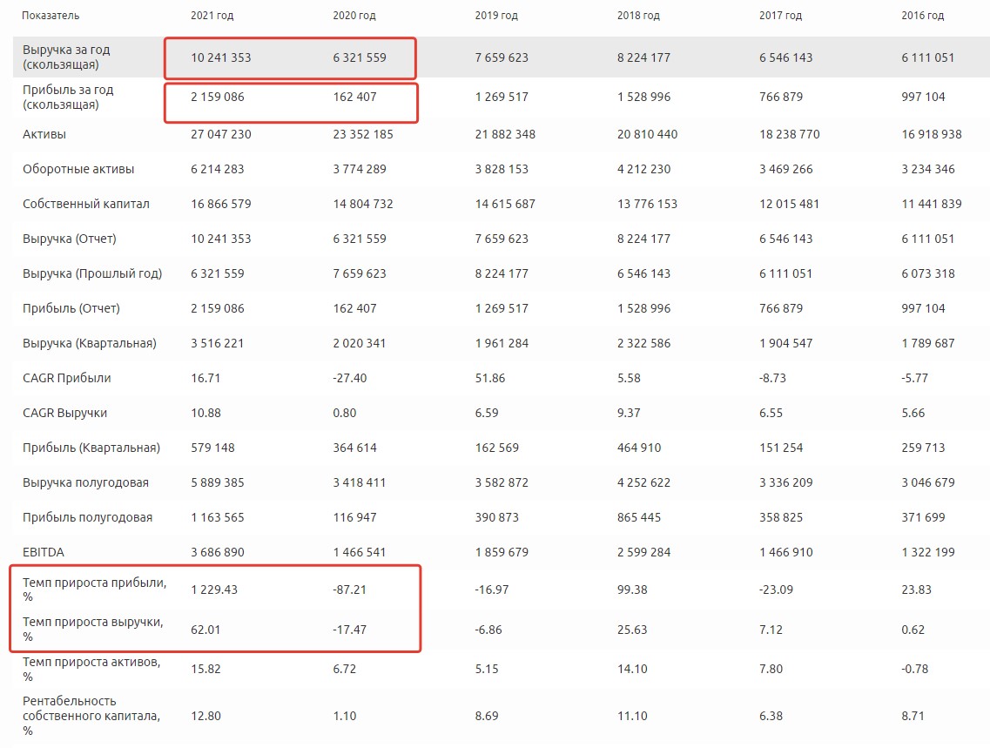Select the 2018 quarterly profit 464 910
This screenshot has width=990, height=748.
point(638,448)
